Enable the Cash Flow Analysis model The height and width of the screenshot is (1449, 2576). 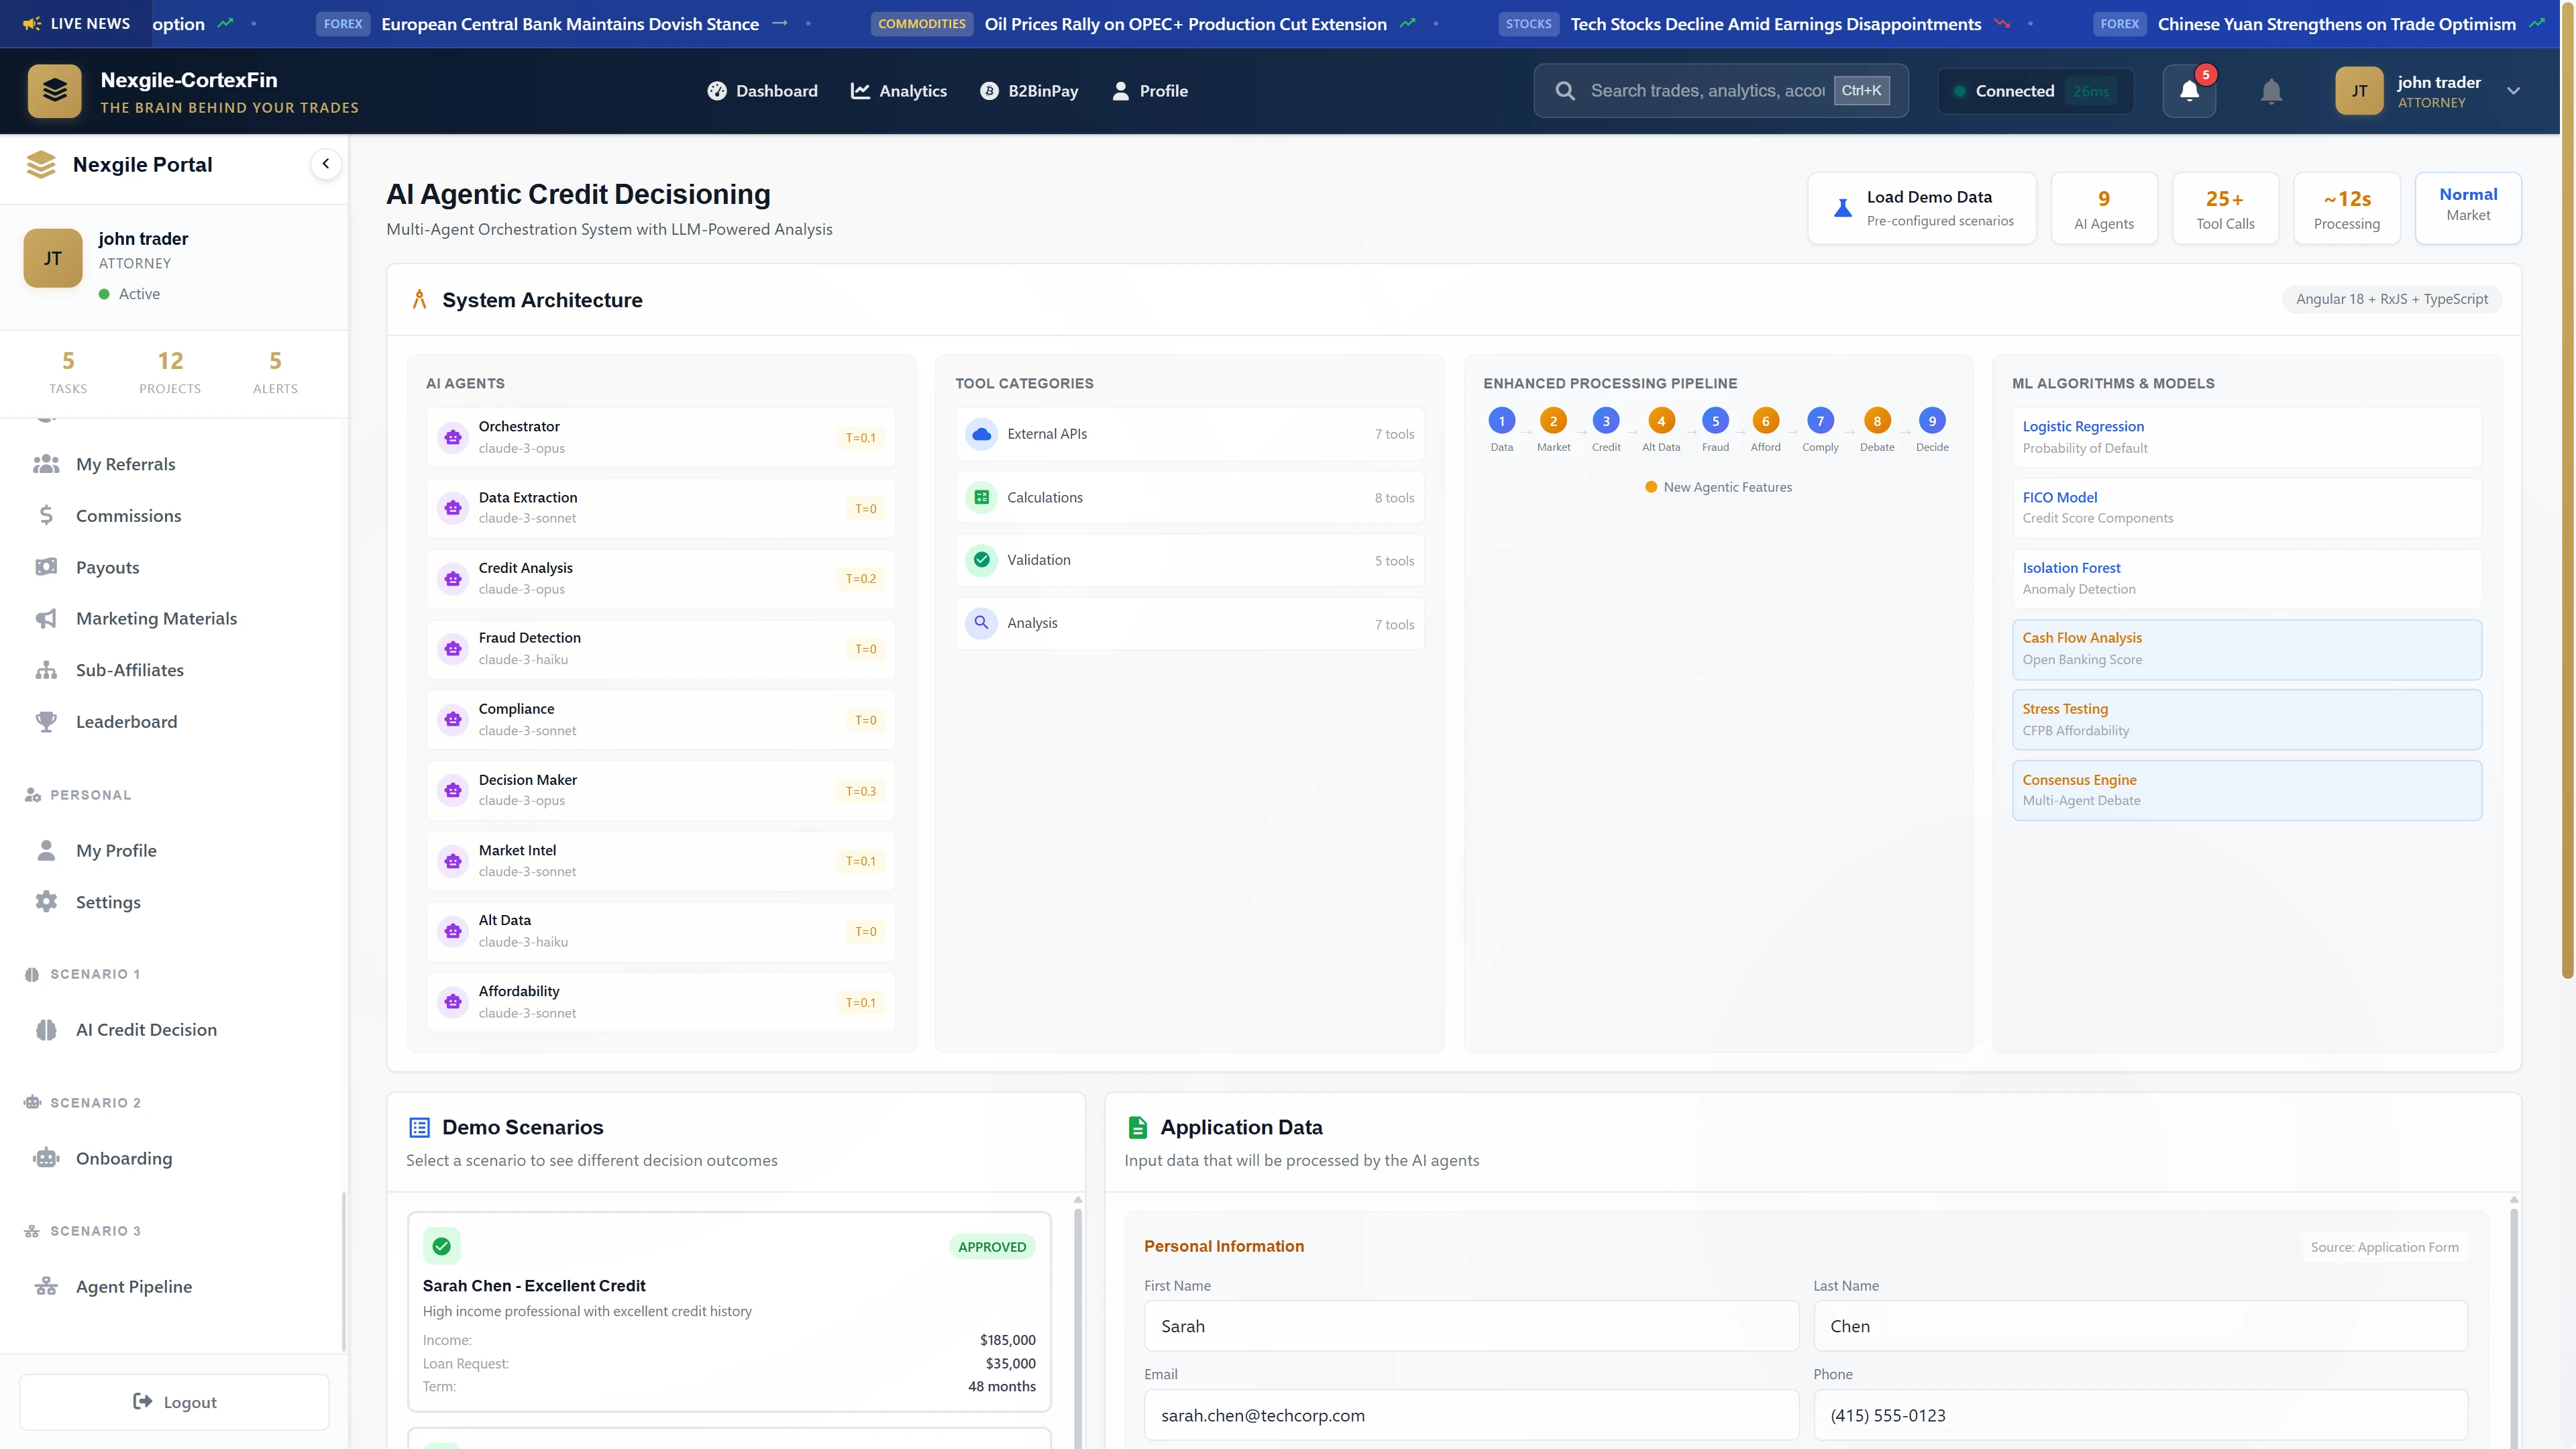[2246, 648]
